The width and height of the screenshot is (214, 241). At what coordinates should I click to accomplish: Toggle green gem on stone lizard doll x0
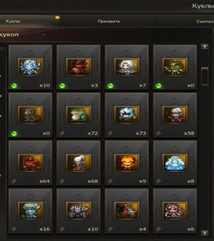(14, 133)
